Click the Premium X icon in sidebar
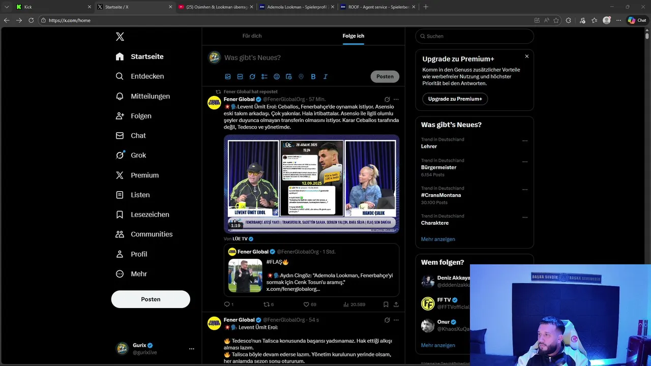This screenshot has height=366, width=651. [120, 175]
